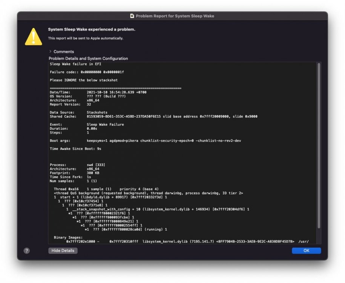Screen dimensions: 345x283
Task: Confirm the dialog with the OK button
Action: pyautogui.click(x=306, y=251)
